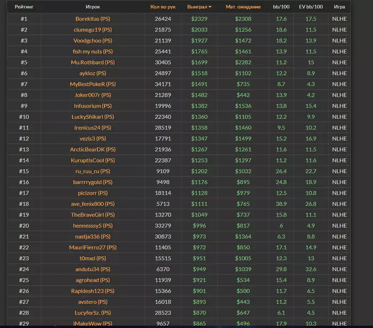The height and width of the screenshot is (328, 373).
Task: Open player LucyferSz. (PS) profile
Action: point(93,313)
